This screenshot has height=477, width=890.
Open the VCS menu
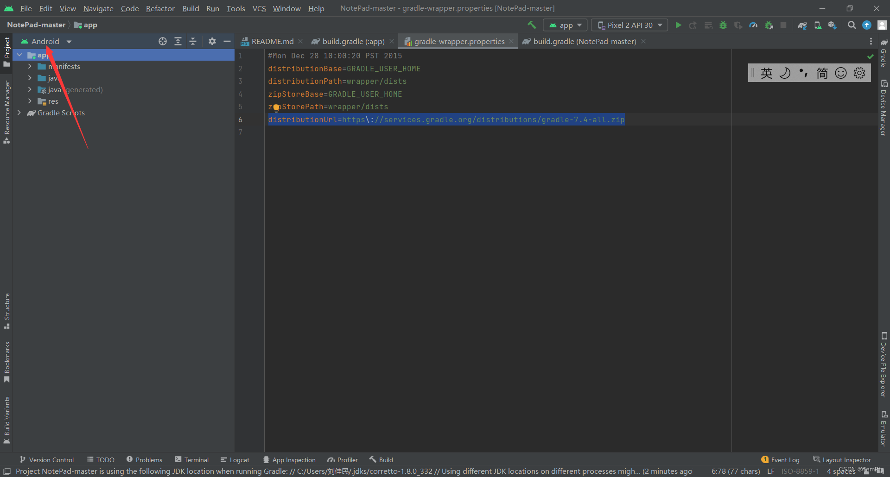click(259, 8)
